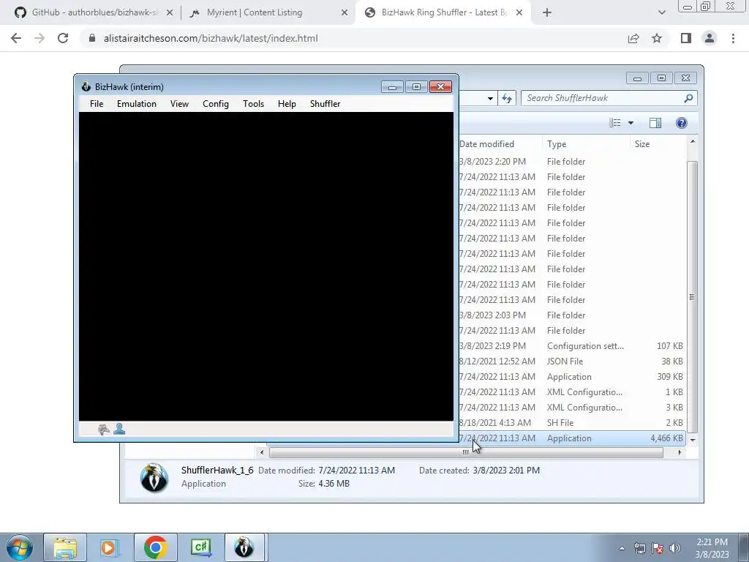Open the View menu in BizHawk
The width and height of the screenshot is (749, 562).
[x=180, y=104]
